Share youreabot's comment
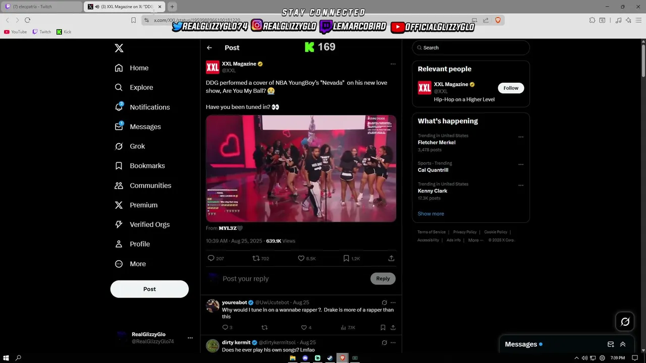This screenshot has width=646, height=363. tap(393, 328)
